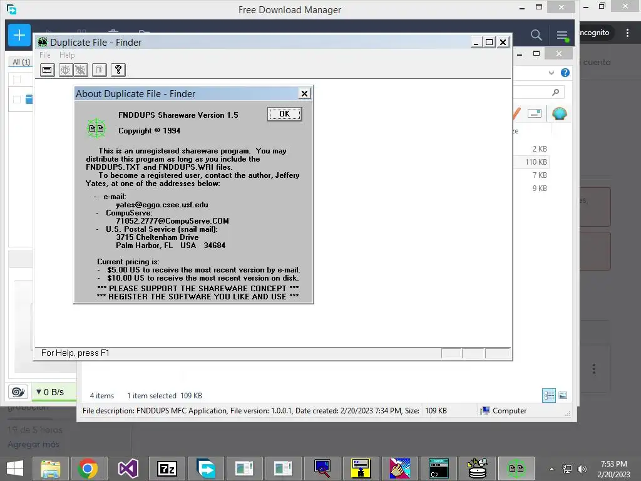Show hidden tray icons arrow
The image size is (641, 481).
(551, 469)
